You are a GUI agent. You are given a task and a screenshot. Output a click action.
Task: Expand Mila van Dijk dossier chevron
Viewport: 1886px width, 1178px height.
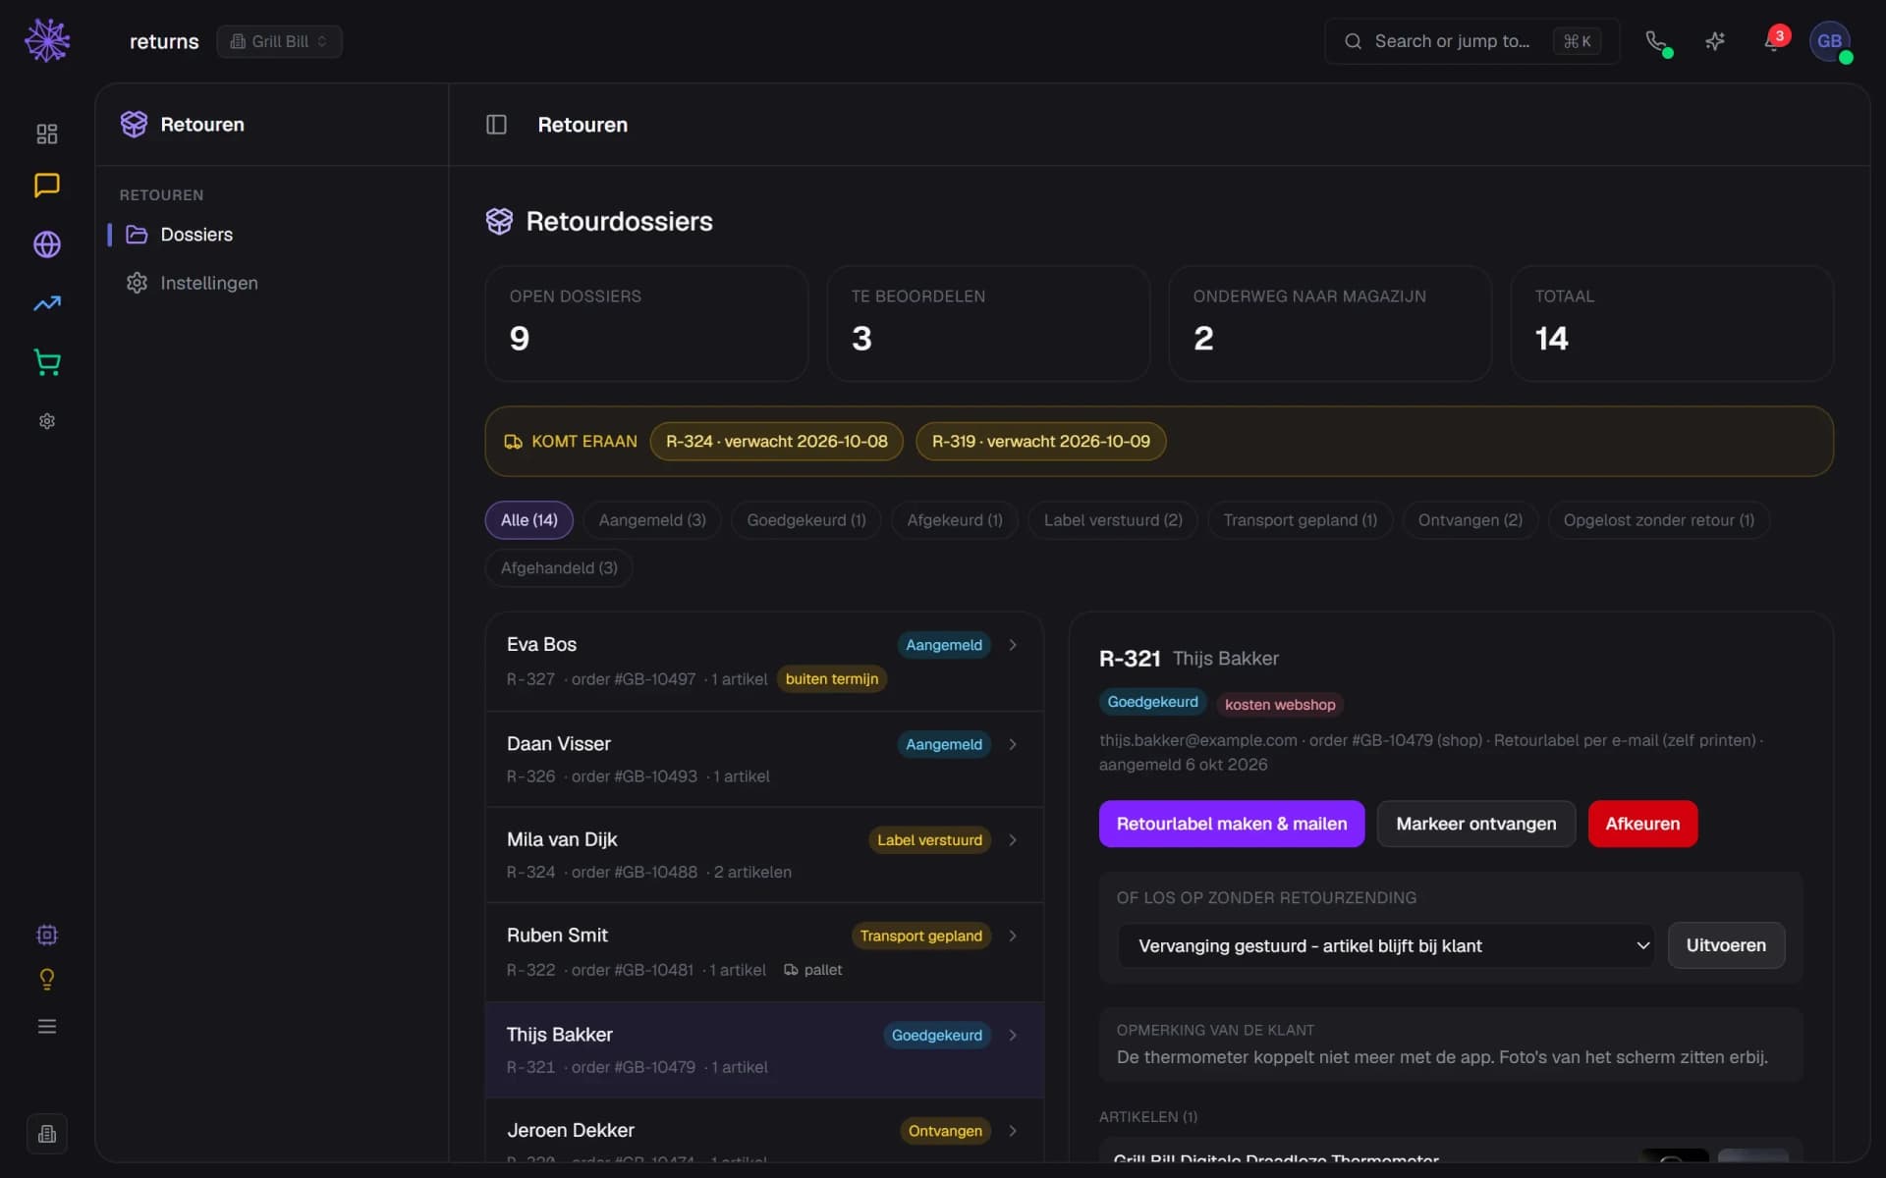1013,840
